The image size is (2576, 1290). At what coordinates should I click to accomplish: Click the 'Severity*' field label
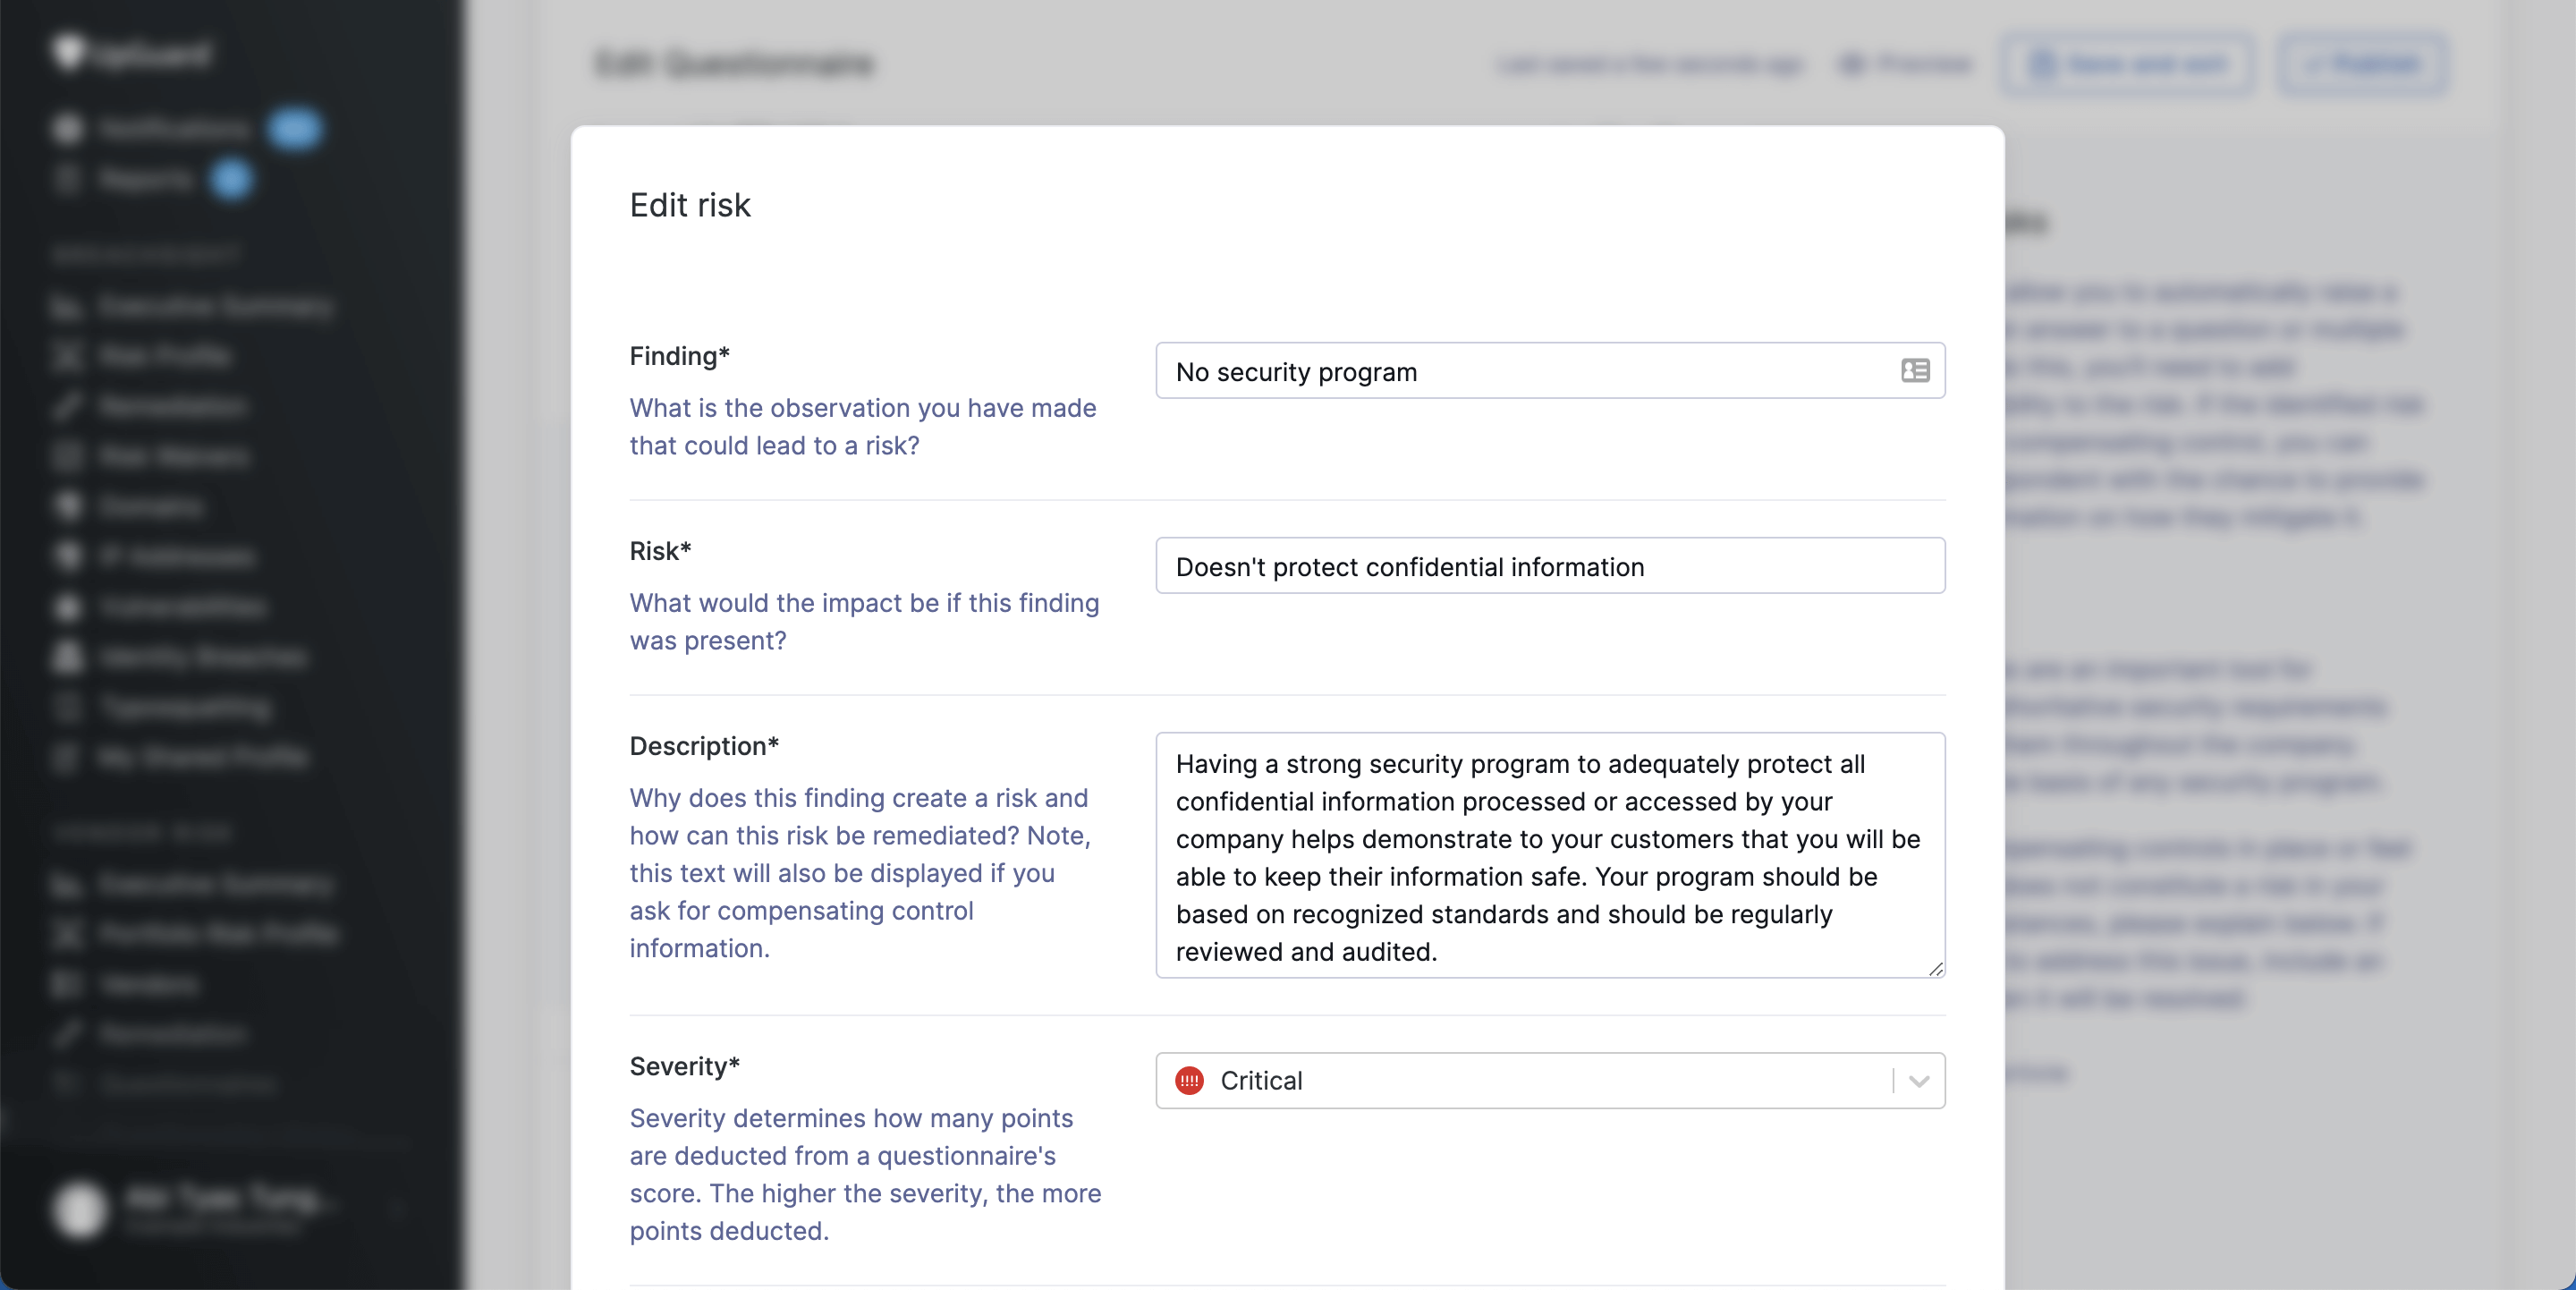click(x=684, y=1066)
